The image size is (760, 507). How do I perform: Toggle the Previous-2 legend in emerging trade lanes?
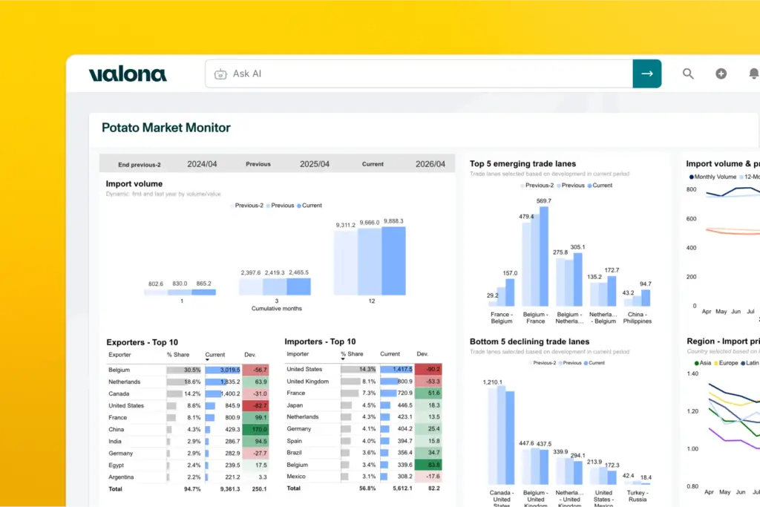[537, 185]
